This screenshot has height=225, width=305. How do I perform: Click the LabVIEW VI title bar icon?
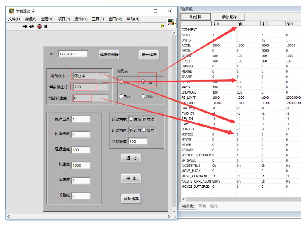click(11, 11)
